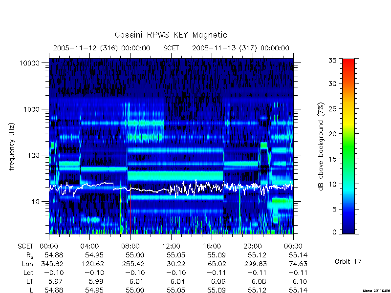
Task: Click the Lon row label
Action: [28, 264]
